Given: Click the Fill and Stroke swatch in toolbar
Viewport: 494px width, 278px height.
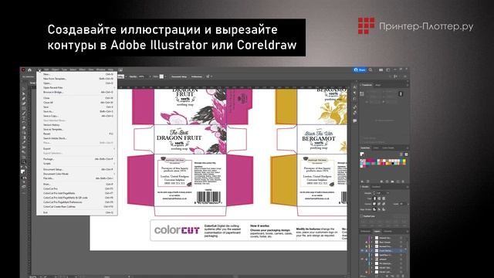Looking at the screenshot, I should coord(23,171).
